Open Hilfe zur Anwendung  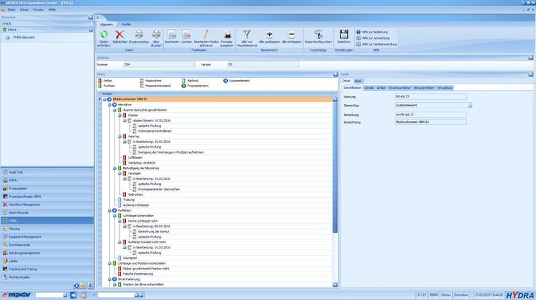373,38
